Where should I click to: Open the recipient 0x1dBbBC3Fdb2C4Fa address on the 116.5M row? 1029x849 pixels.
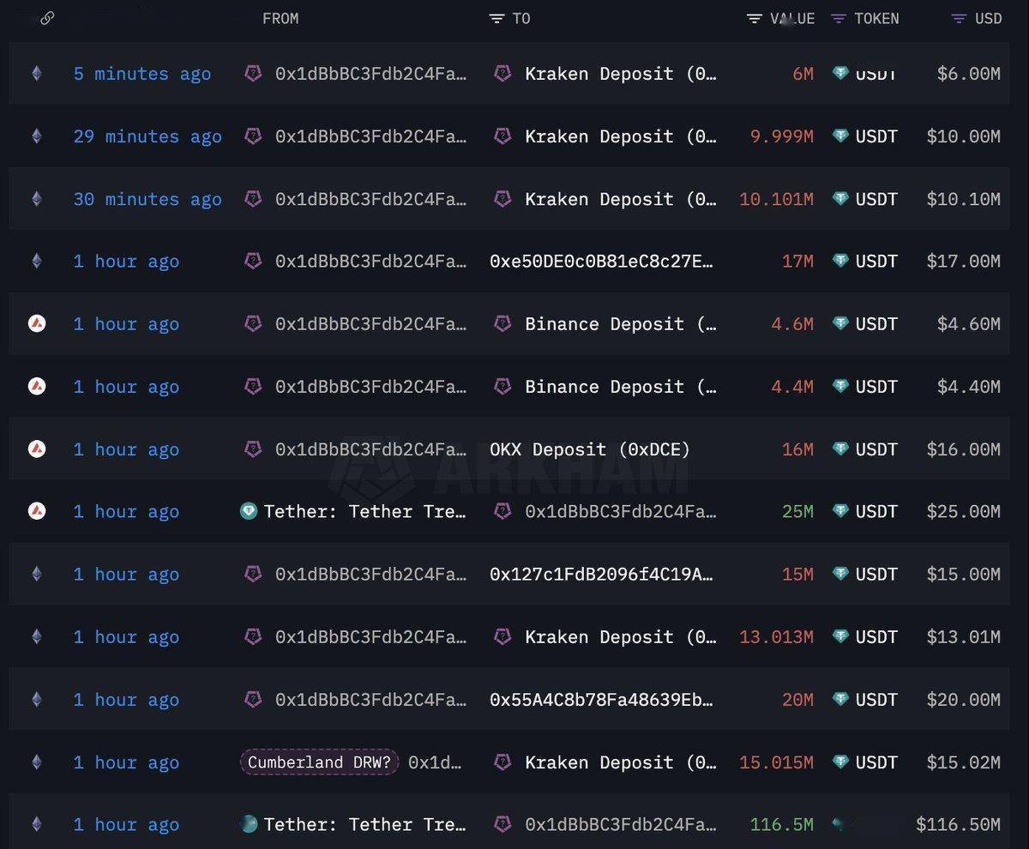[621, 824]
